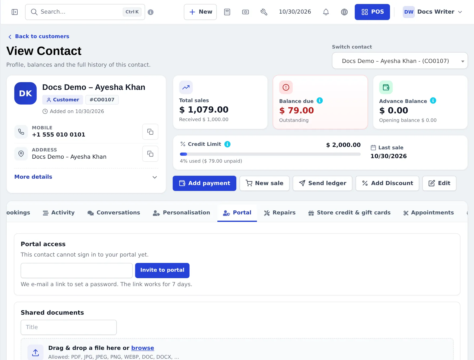Click Invite to portal button

coord(162,270)
